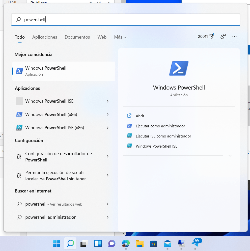Select the Web search tab
Image resolution: width=250 pixels, height=251 pixels.
coord(102,37)
